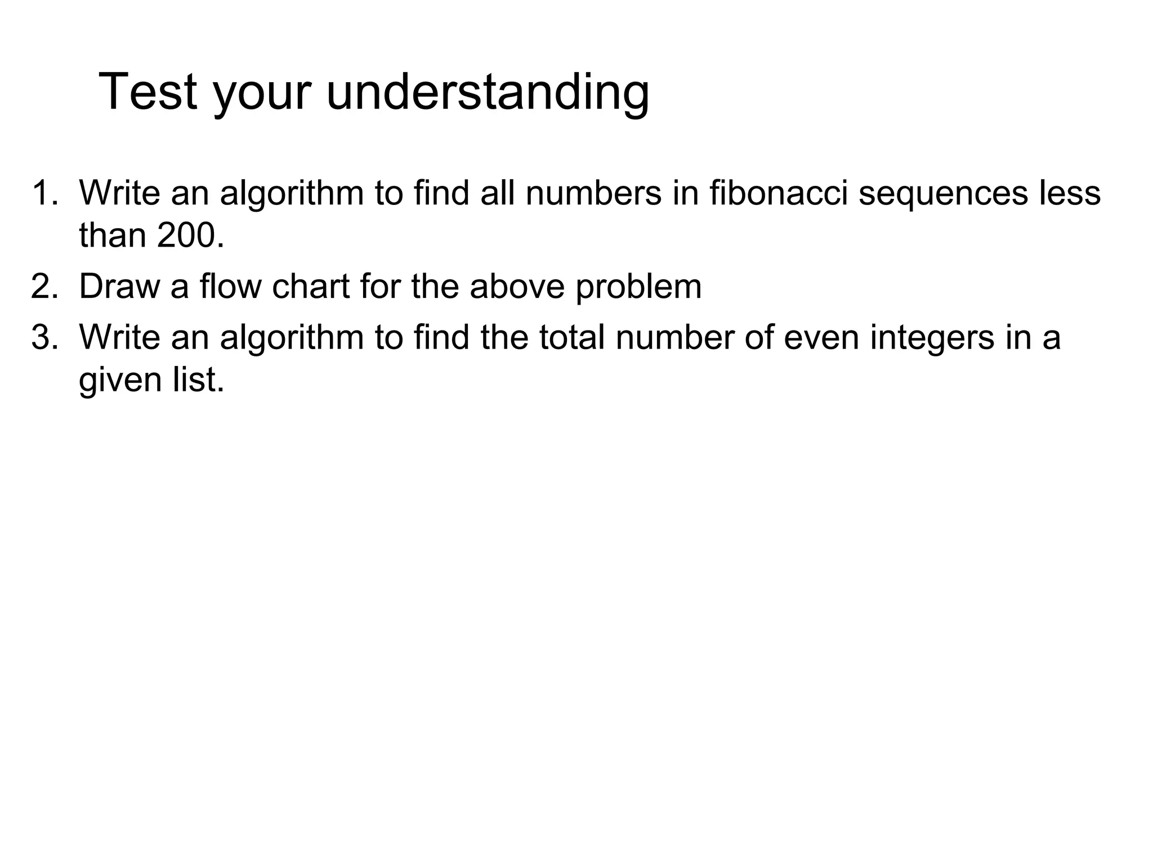Image resolution: width=1153 pixels, height=865 pixels.
Task: Click the text 'given list.'
Action: tap(151, 380)
